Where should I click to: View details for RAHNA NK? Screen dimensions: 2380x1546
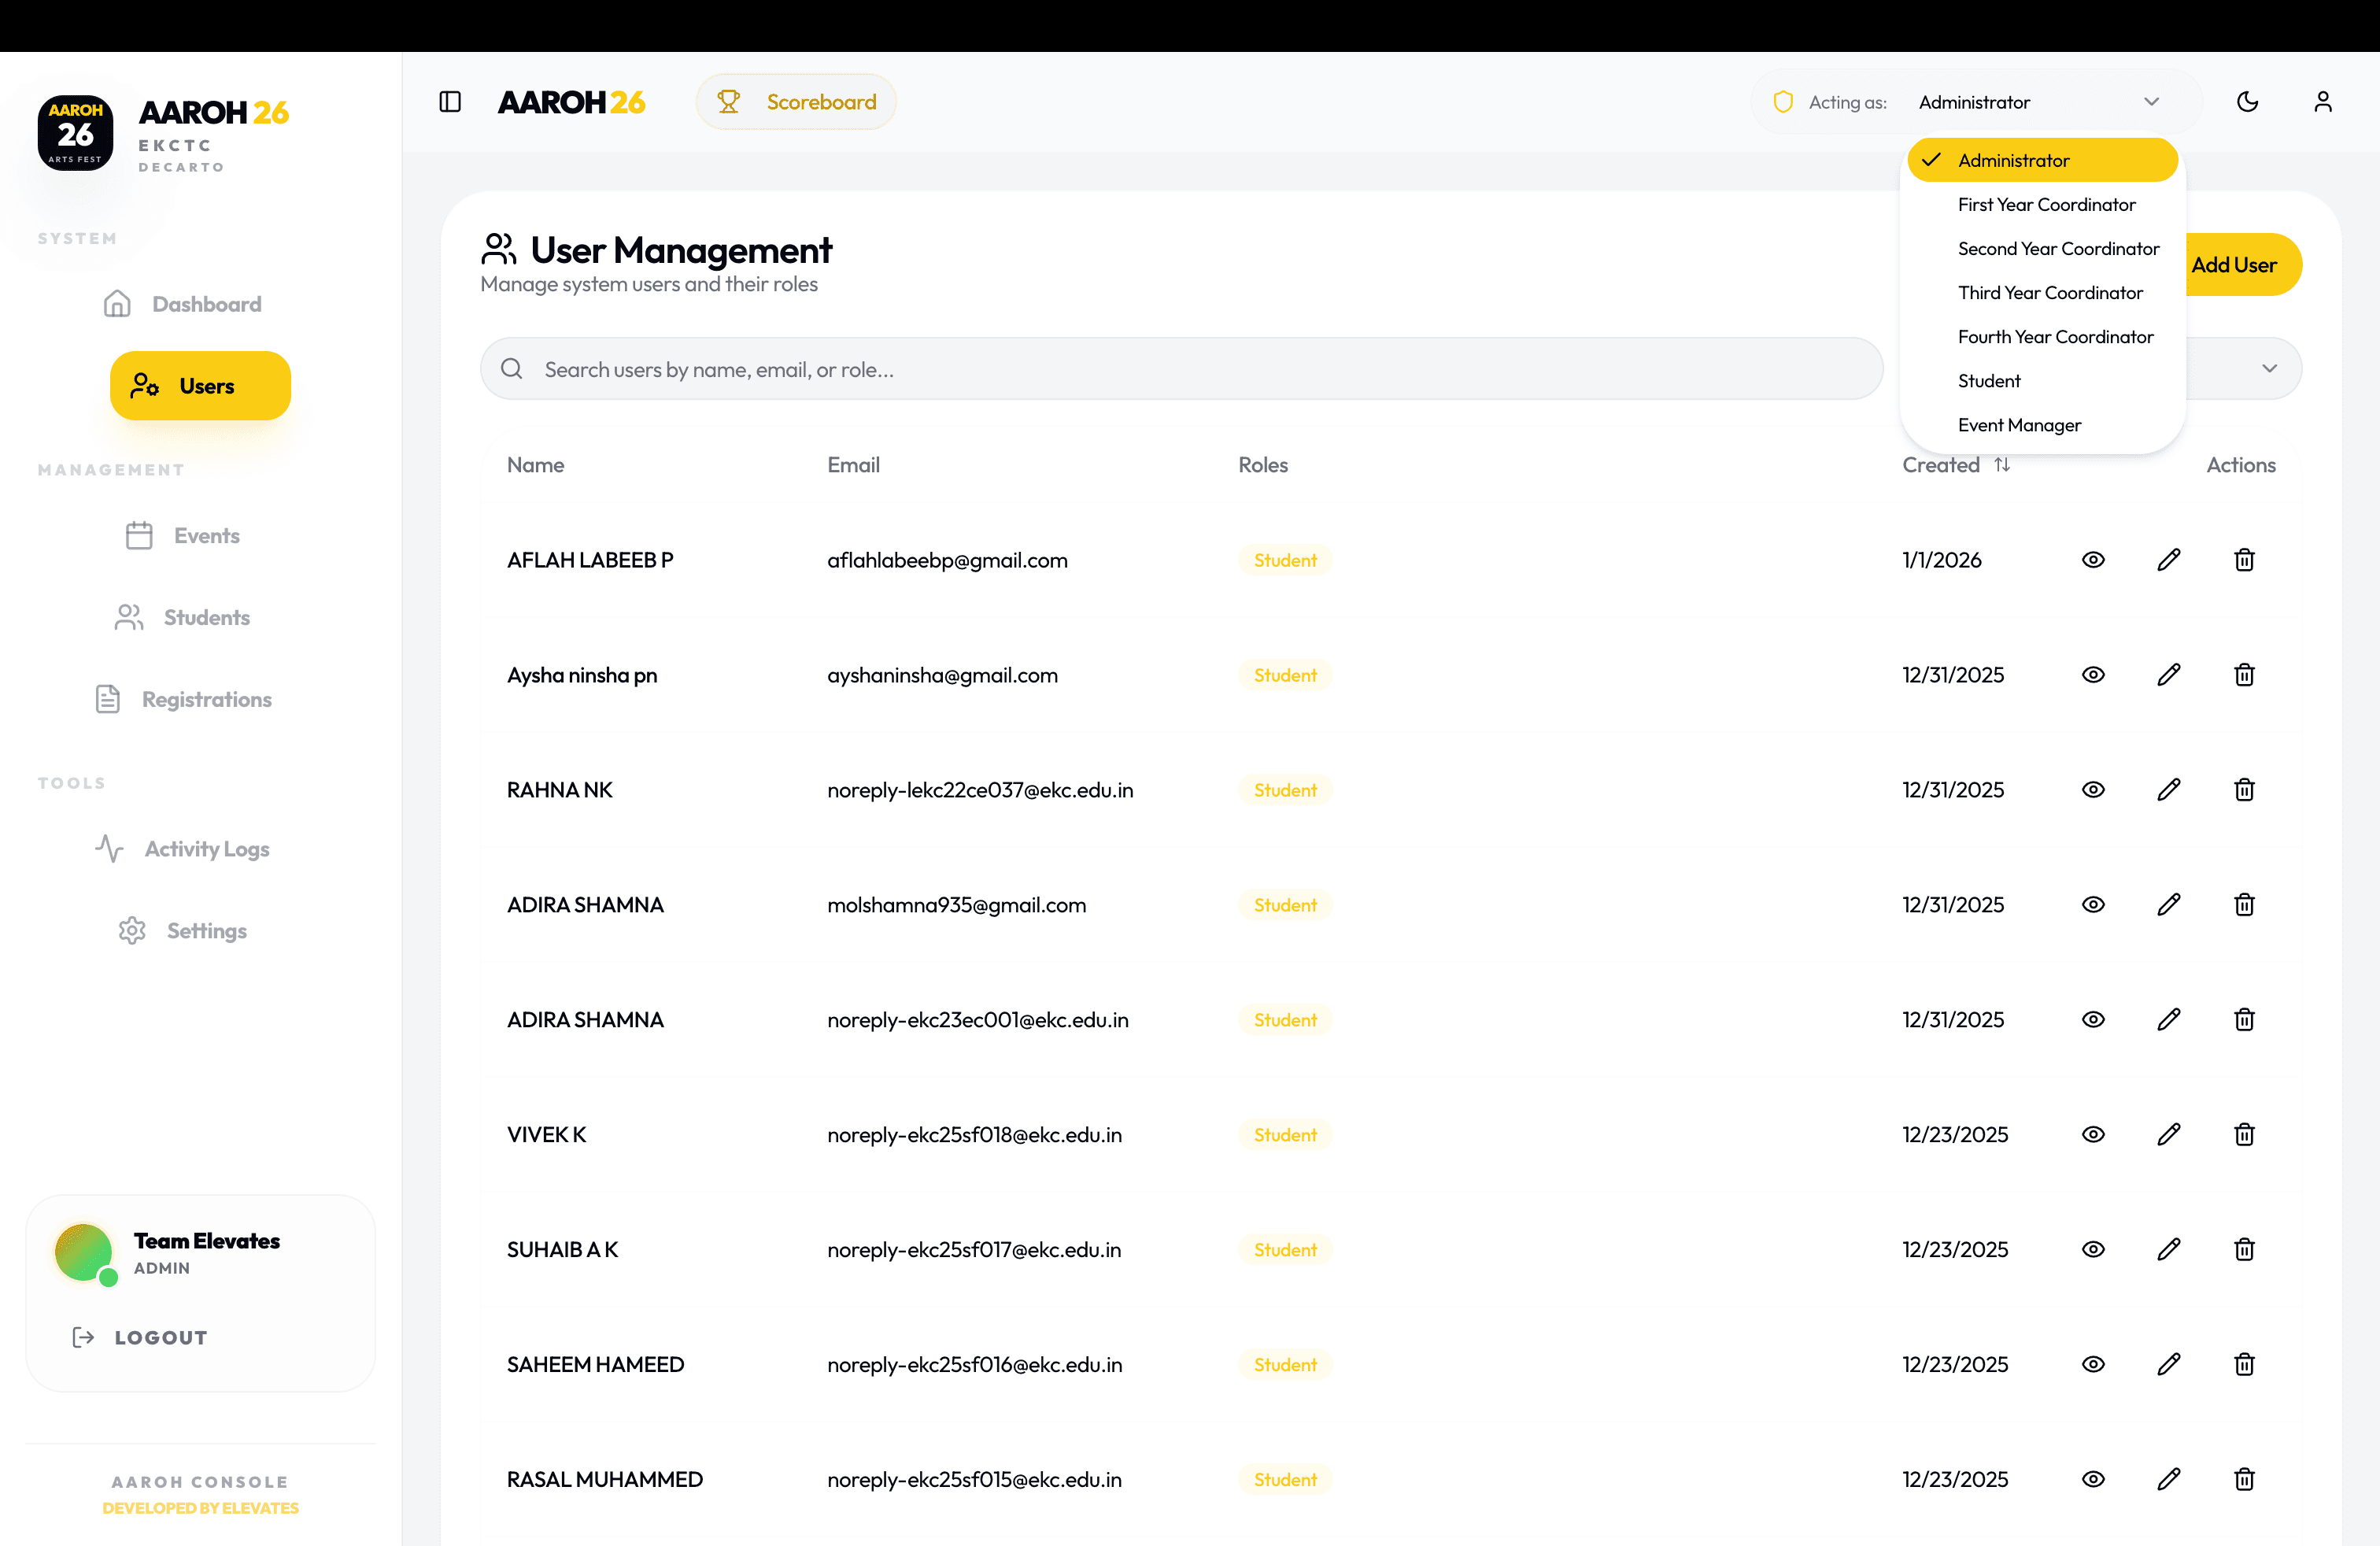(x=2093, y=790)
